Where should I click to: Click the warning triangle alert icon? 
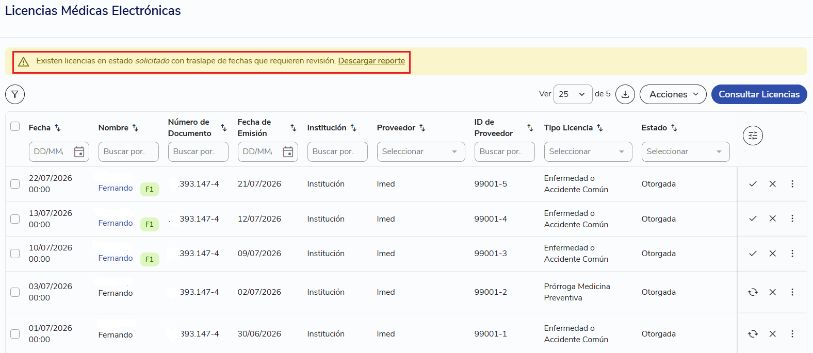click(x=23, y=61)
